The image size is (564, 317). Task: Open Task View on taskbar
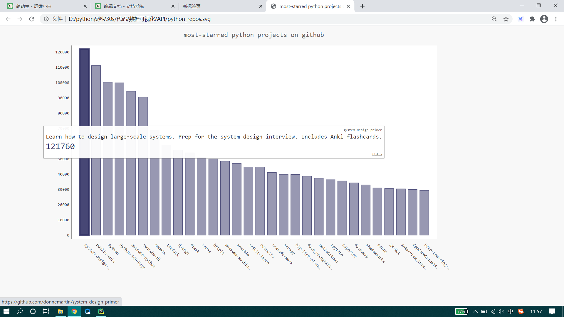click(x=46, y=311)
